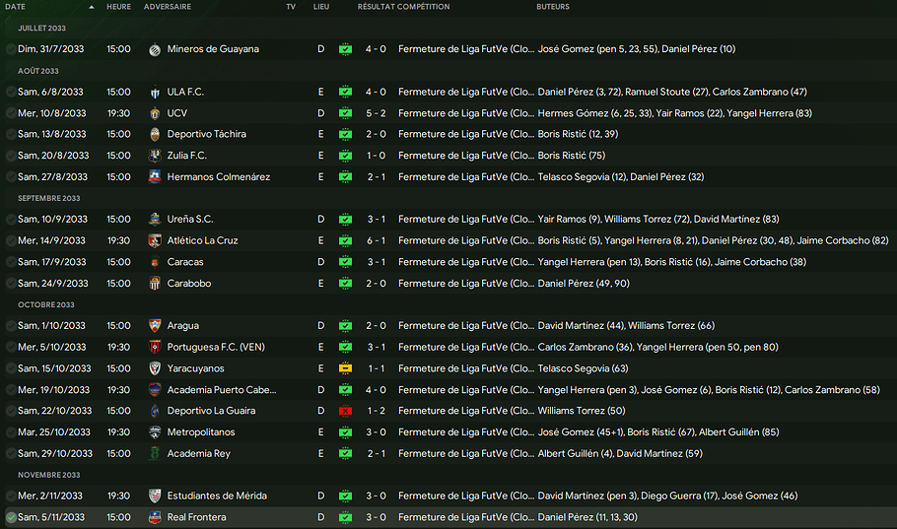Click the ADVERSAIRE column header
The height and width of the screenshot is (529, 897).
(x=168, y=7)
